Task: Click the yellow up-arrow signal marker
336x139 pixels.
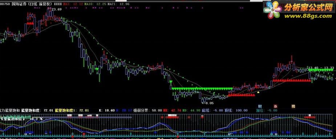Action: (258, 92)
